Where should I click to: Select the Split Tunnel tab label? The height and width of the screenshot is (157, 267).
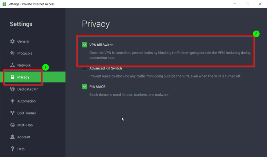point(26,113)
